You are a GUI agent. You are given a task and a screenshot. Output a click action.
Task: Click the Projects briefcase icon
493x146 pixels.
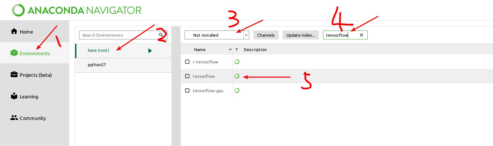[x=14, y=74]
